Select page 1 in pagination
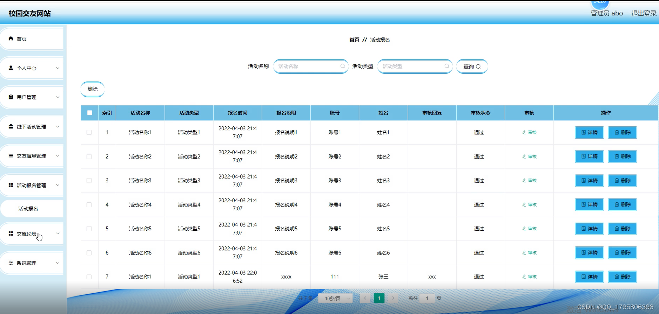 pyautogui.click(x=379, y=298)
